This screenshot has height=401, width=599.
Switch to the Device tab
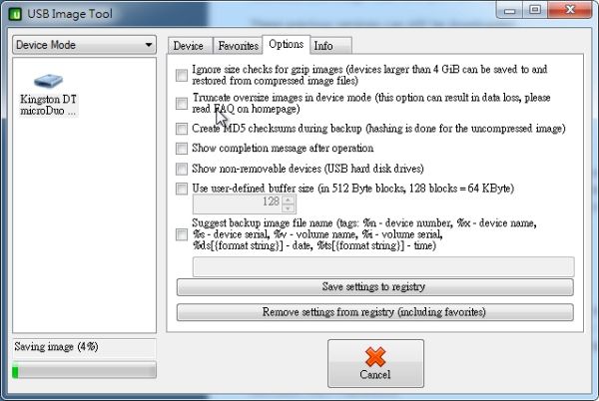click(x=190, y=46)
